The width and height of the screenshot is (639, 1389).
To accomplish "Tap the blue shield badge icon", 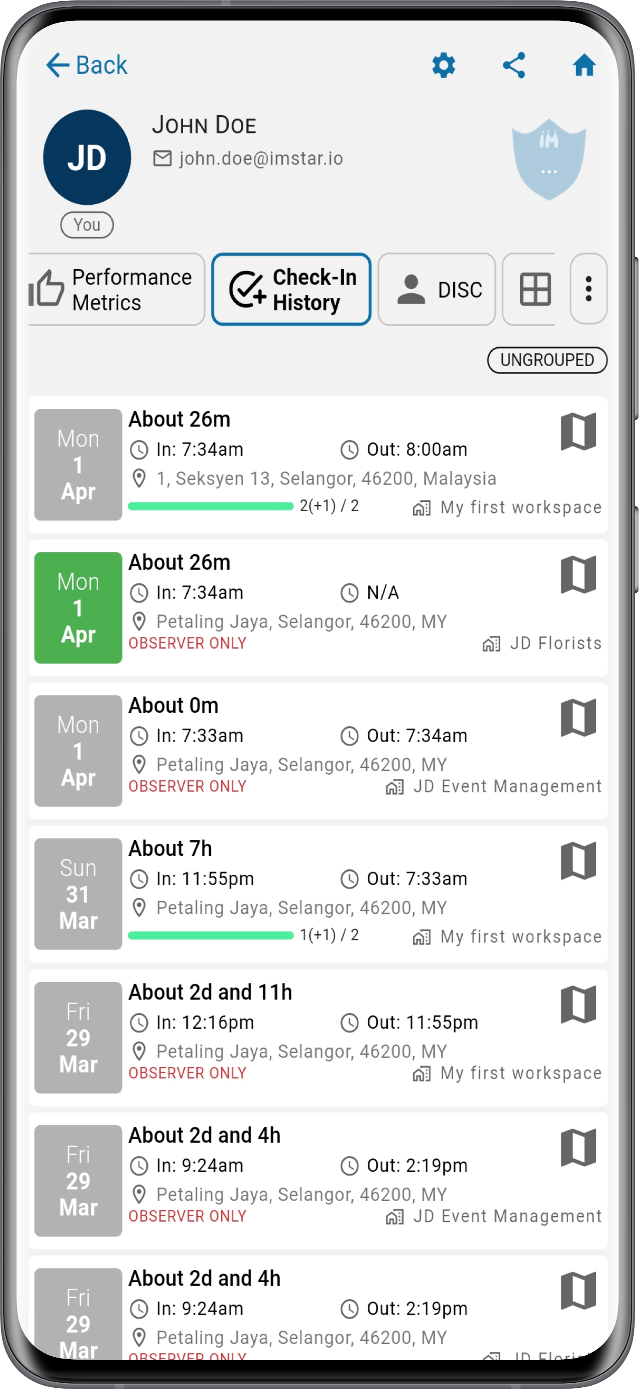I will coord(549,159).
